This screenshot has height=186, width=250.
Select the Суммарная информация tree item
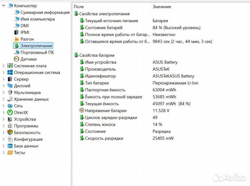pos(45,12)
